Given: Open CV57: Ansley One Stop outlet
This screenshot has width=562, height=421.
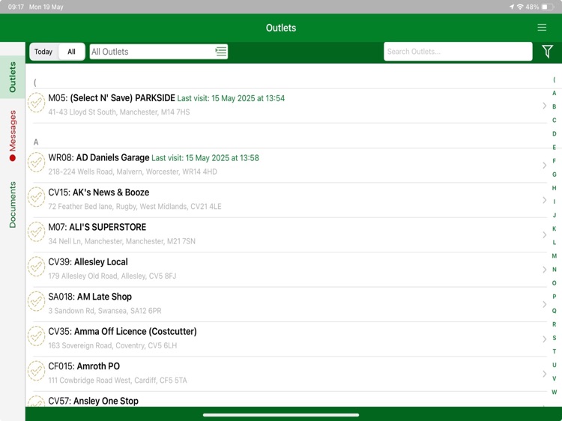Looking at the screenshot, I should [x=285, y=399].
